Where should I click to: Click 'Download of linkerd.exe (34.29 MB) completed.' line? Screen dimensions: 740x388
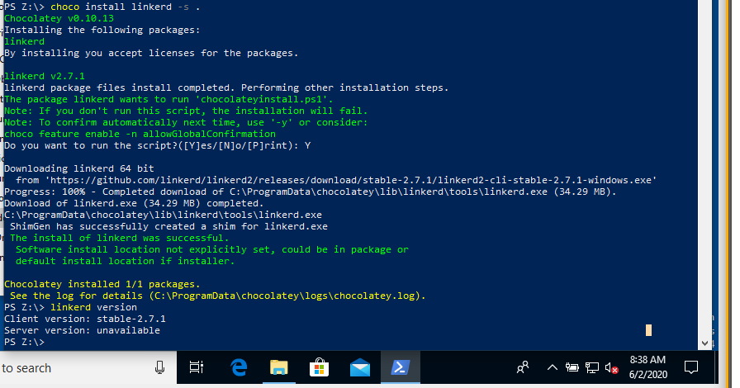click(134, 203)
